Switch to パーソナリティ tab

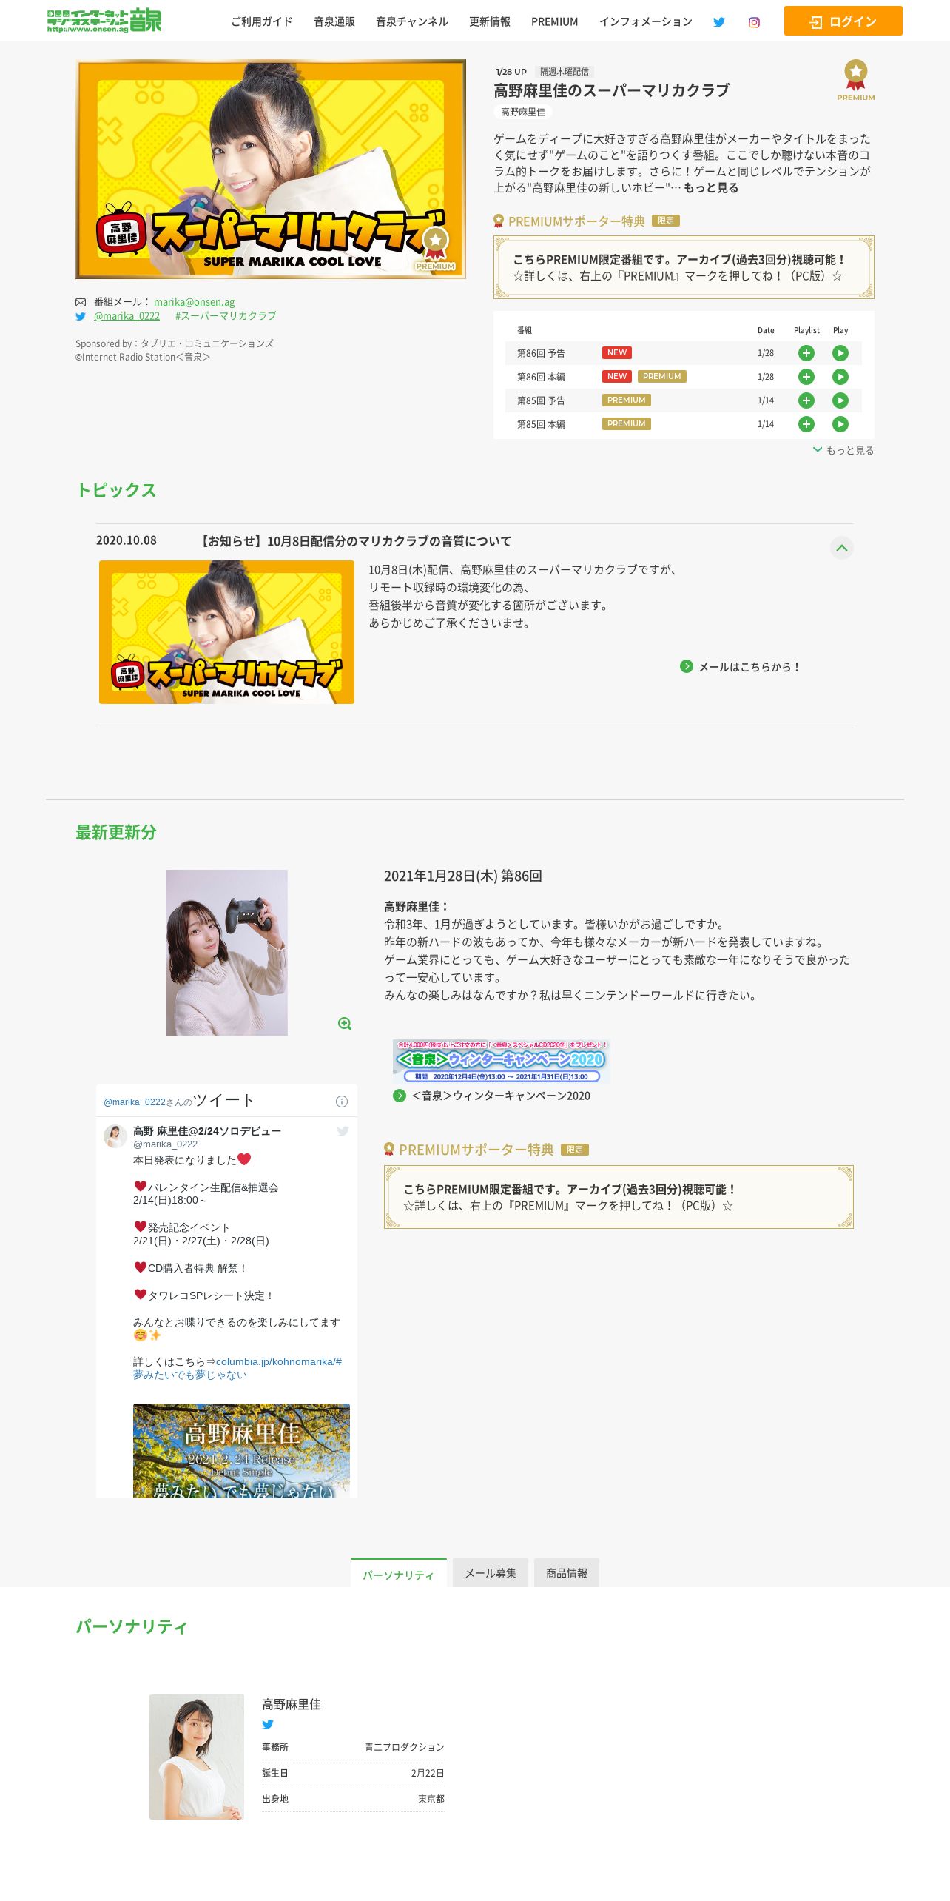(399, 1573)
